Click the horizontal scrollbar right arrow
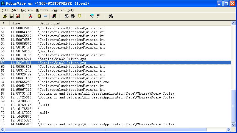This screenshot has height=133, width=237. tap(228, 129)
